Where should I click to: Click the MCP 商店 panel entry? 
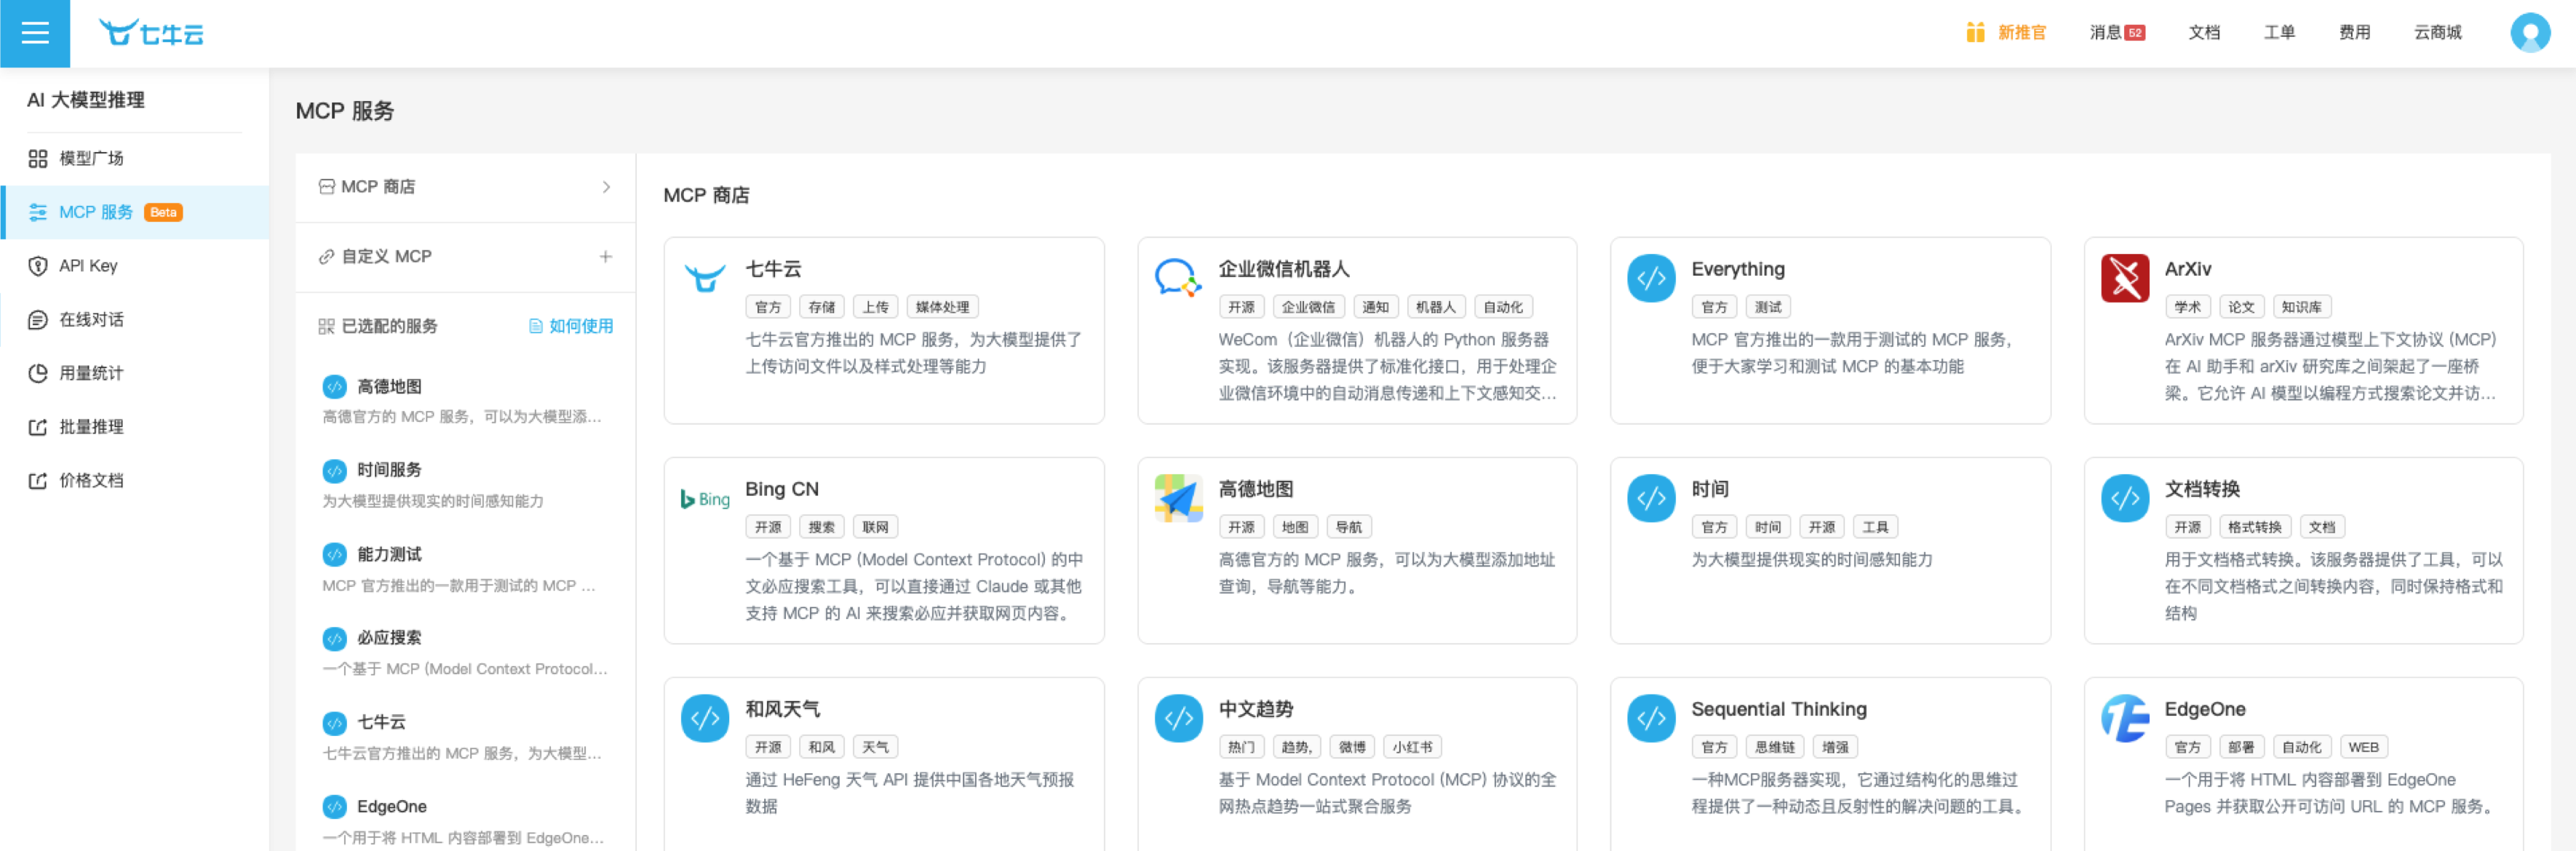point(465,187)
